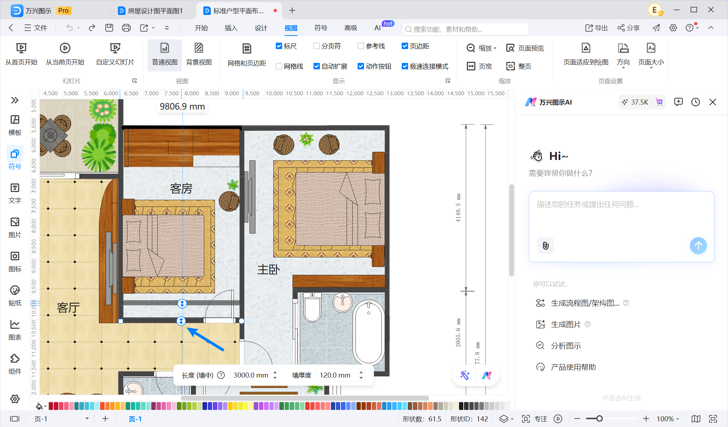Fit to 页宽 page width
Viewport: 728px width, 427px height.
click(479, 66)
